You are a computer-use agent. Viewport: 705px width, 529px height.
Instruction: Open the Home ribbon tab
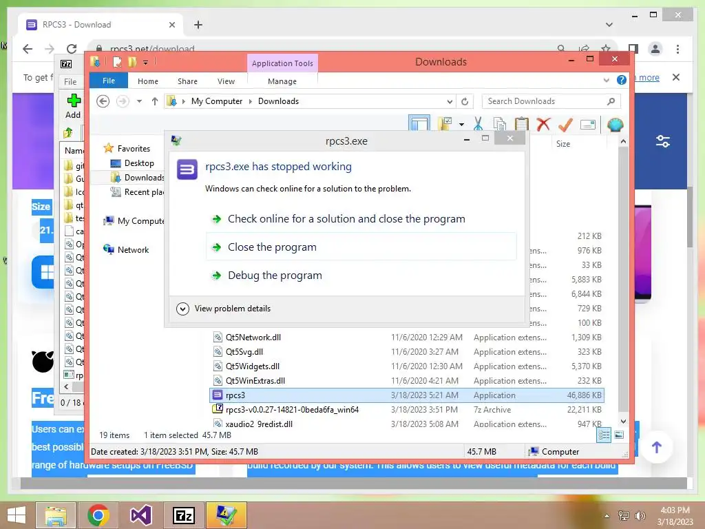[148, 81]
